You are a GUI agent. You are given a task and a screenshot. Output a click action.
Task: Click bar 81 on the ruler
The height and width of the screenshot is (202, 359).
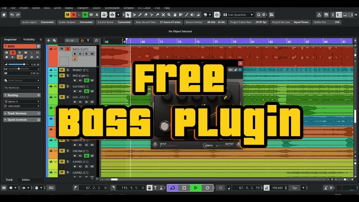[x=253, y=42]
